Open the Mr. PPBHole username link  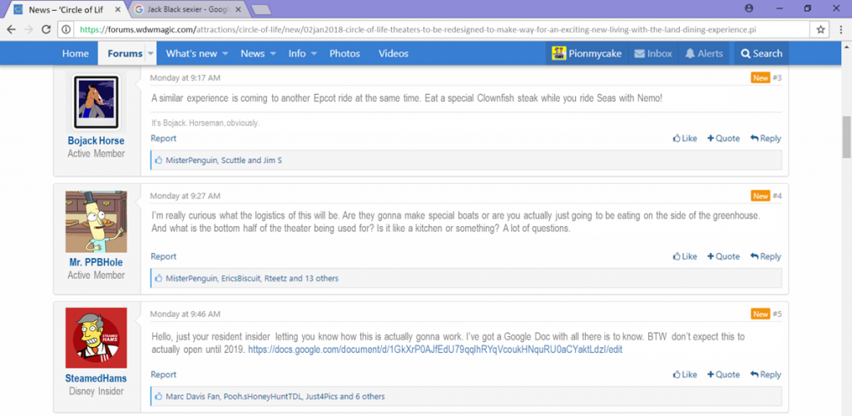[97, 263]
